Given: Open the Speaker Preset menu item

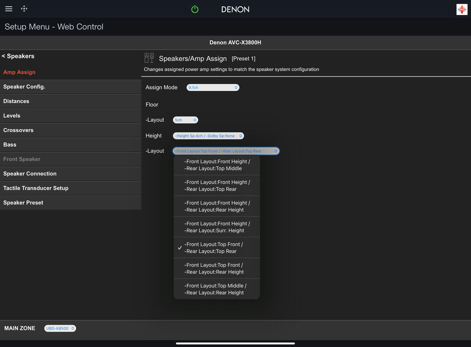Looking at the screenshot, I should [x=71, y=202].
